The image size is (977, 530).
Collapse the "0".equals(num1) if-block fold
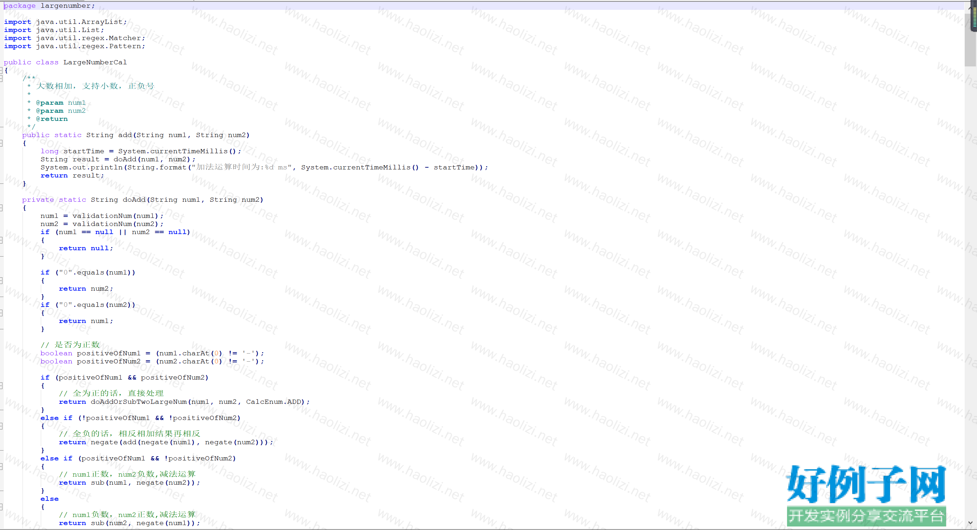pos(1,281)
